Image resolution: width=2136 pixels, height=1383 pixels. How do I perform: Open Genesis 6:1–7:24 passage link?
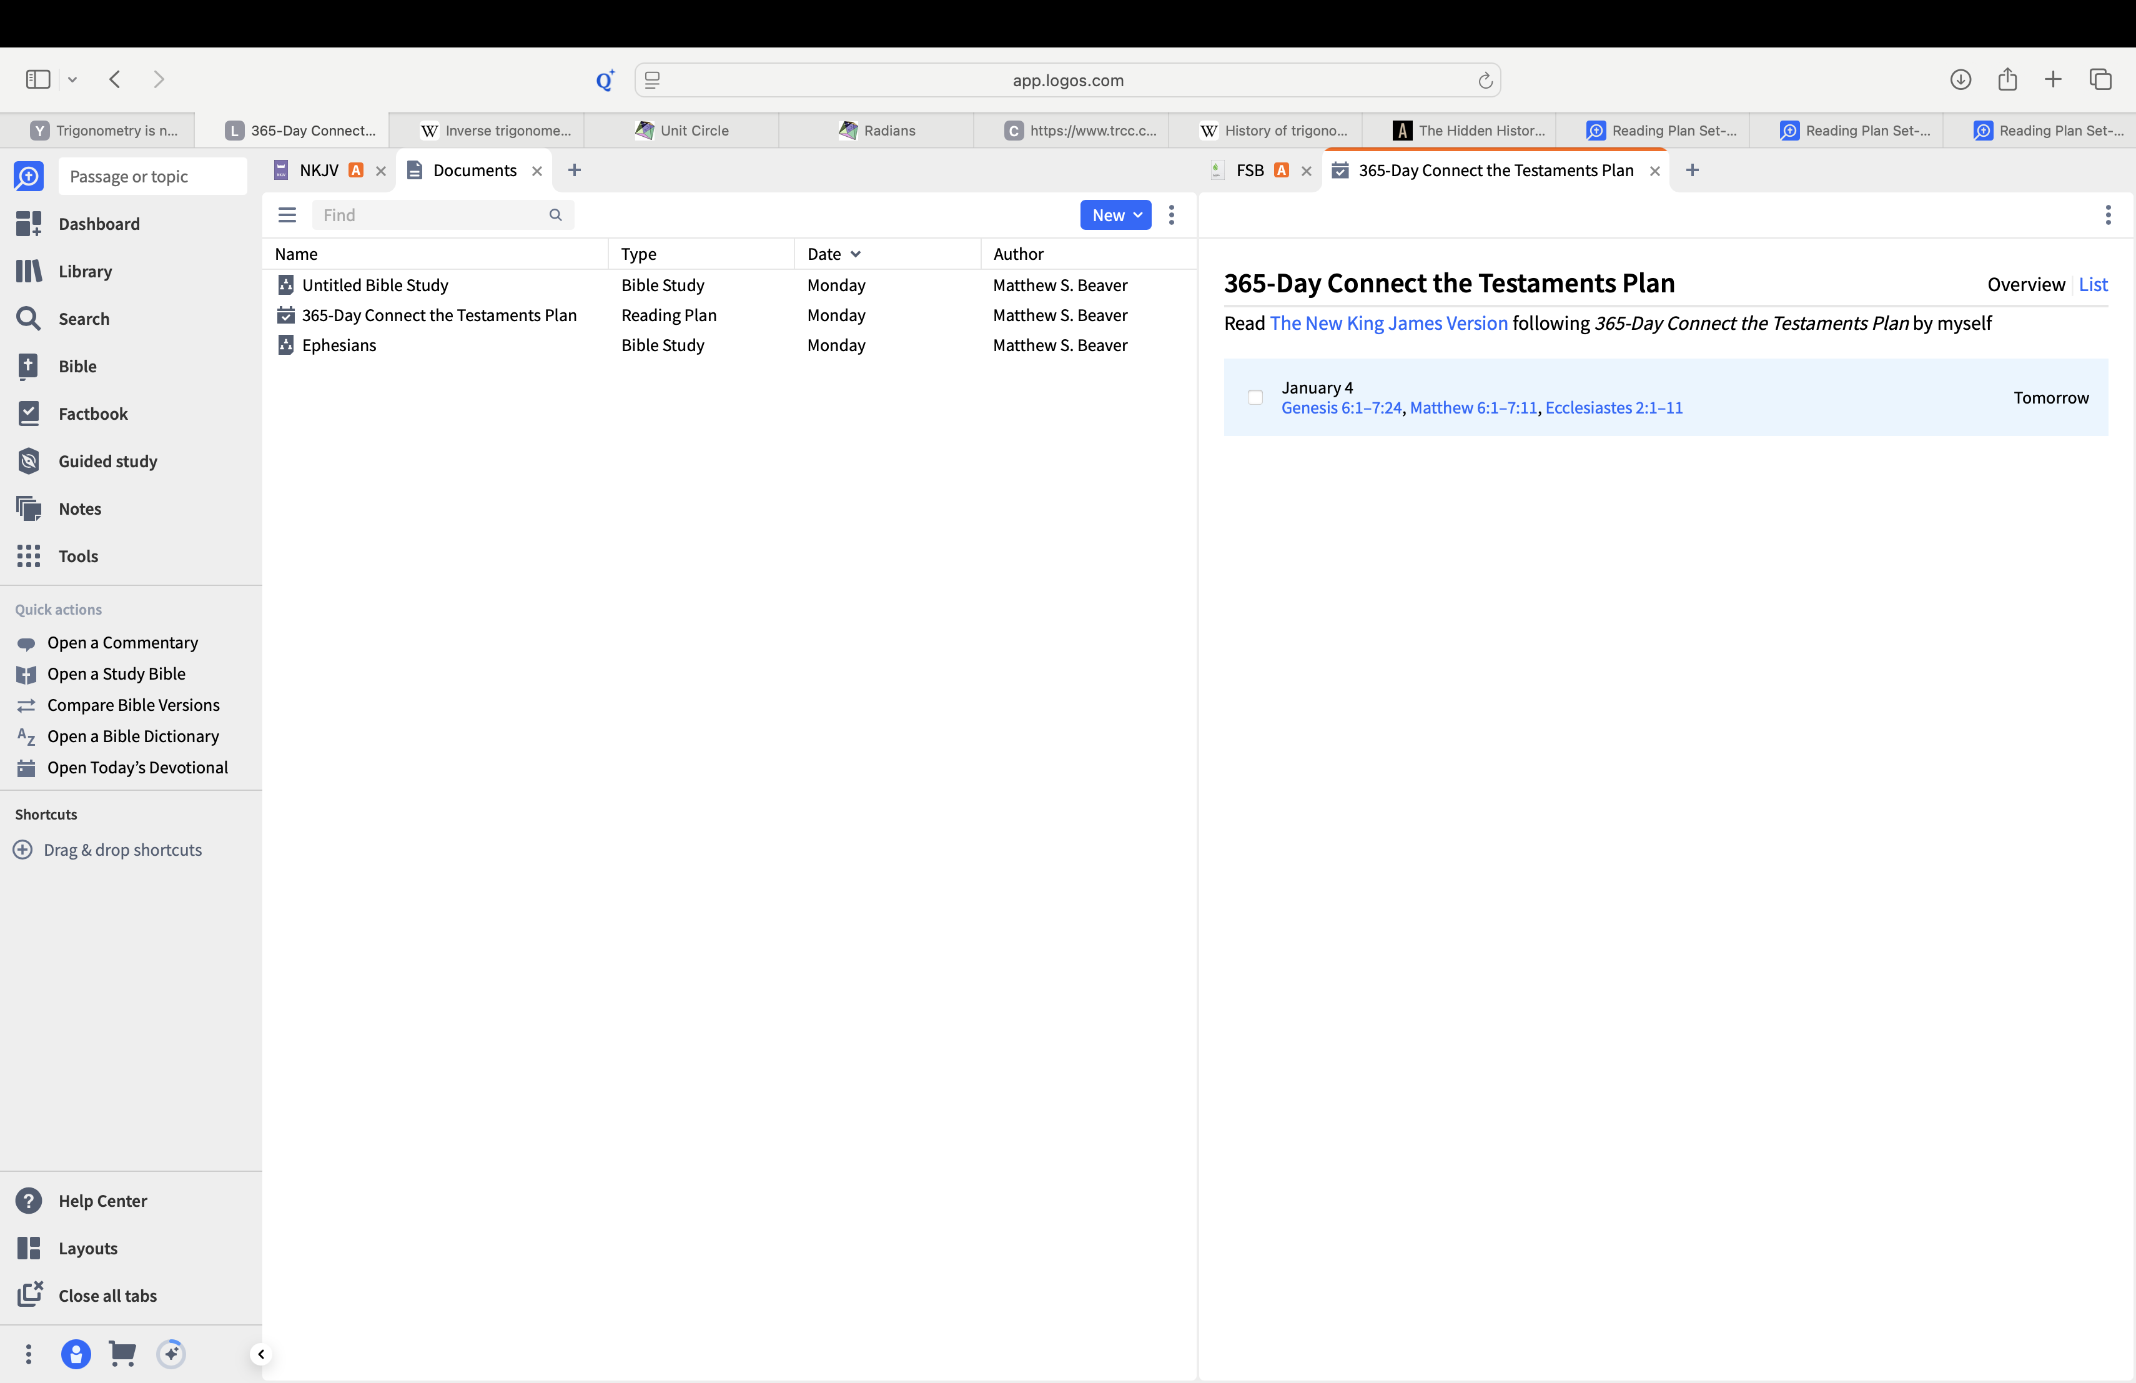pos(1341,407)
